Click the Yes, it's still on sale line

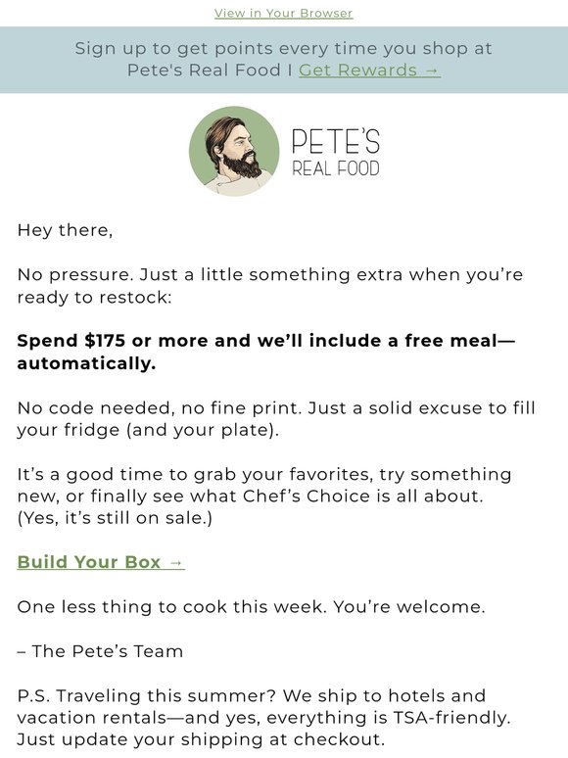click(115, 518)
